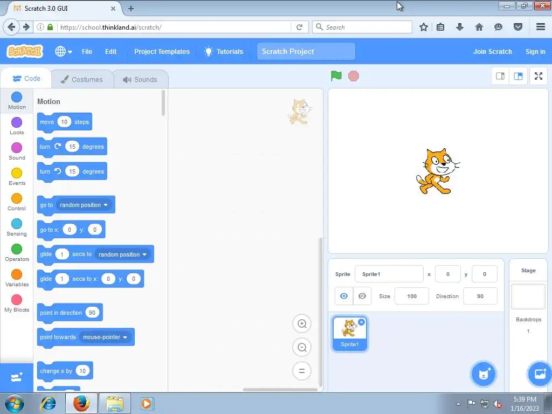Switch to small stage layout
The image size is (552, 414).
click(x=500, y=76)
